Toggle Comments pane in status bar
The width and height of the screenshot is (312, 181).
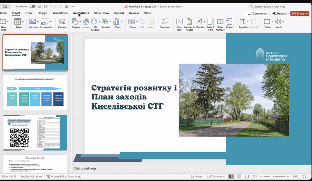216,176
